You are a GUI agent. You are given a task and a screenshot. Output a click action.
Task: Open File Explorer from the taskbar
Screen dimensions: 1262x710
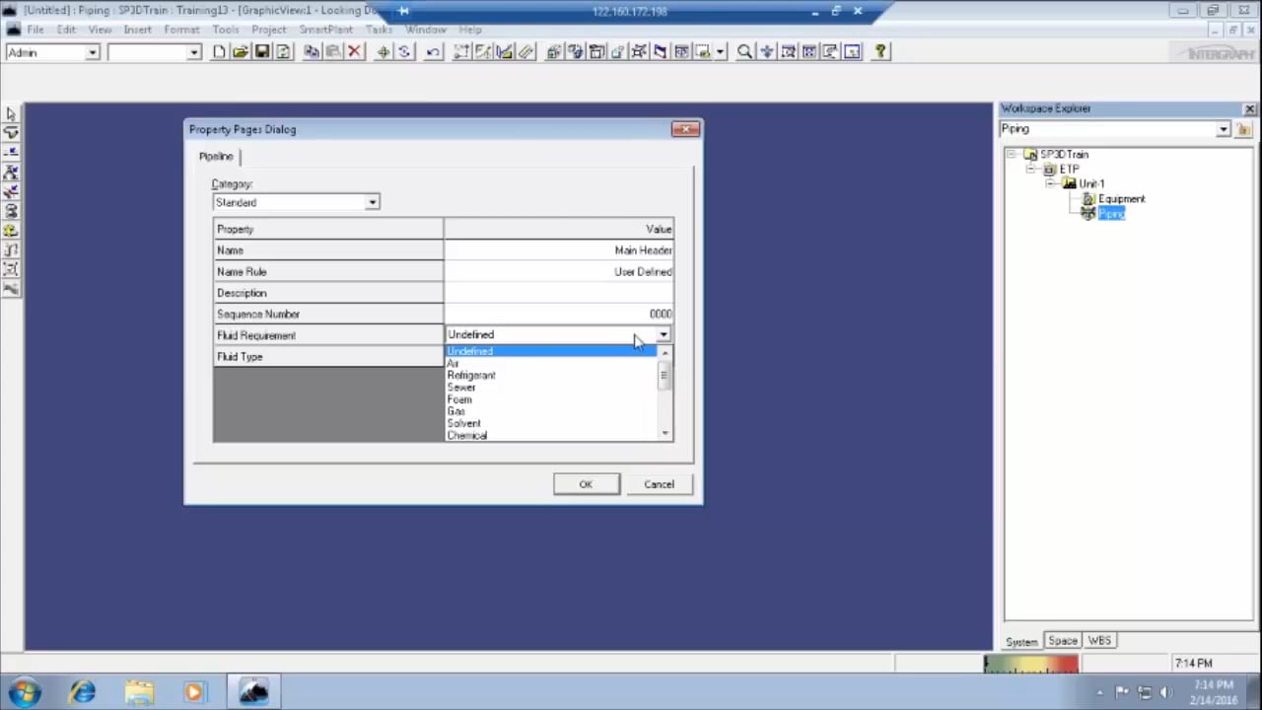point(139,692)
